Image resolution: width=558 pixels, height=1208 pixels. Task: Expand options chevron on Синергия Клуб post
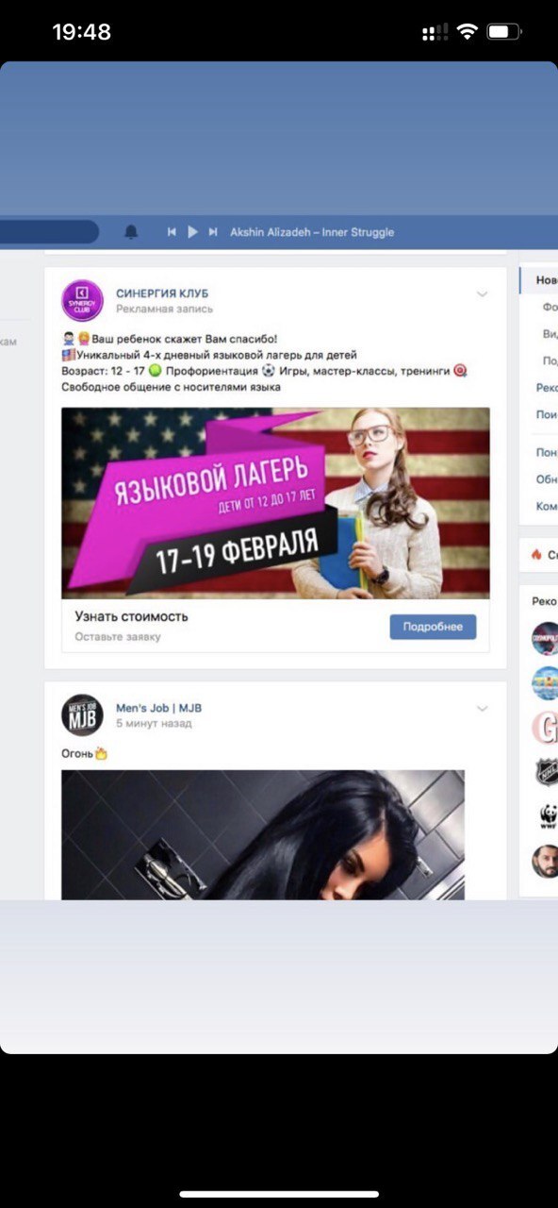click(x=483, y=294)
